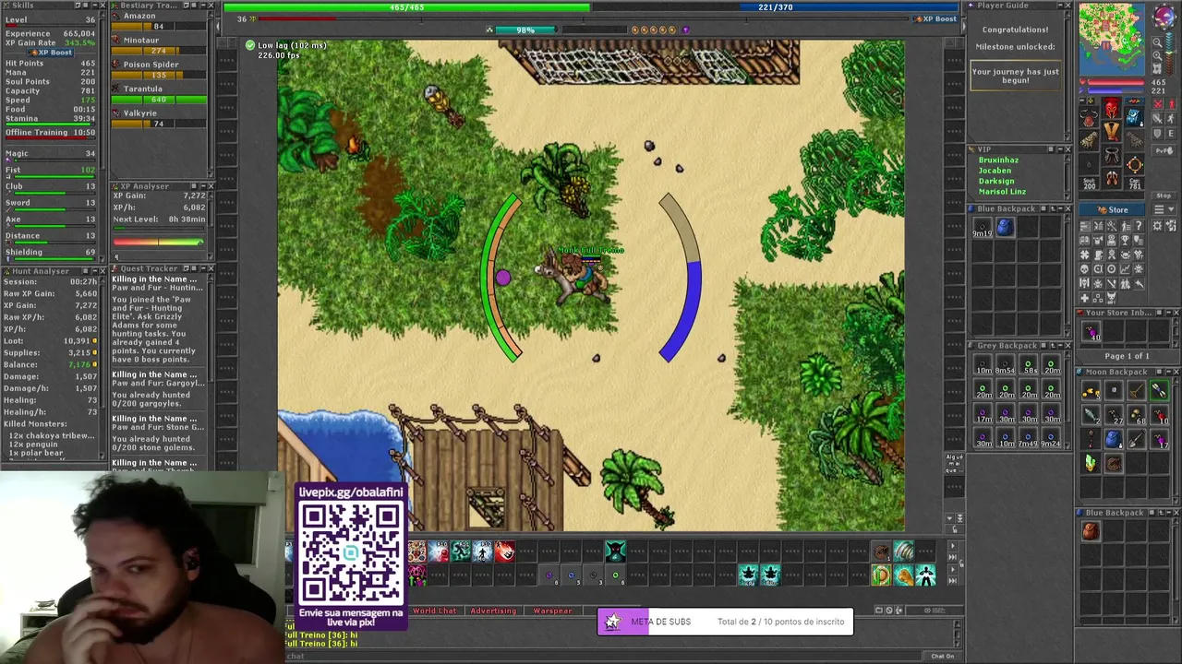Viewport: 1182px width, 664px height.
Task: Use the red fist spell on action bar
Action: point(505,551)
